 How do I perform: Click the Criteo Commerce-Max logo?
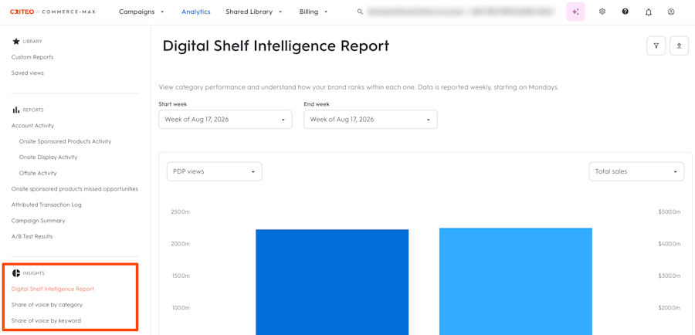point(53,12)
